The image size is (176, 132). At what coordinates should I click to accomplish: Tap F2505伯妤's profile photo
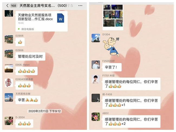coord(96,65)
